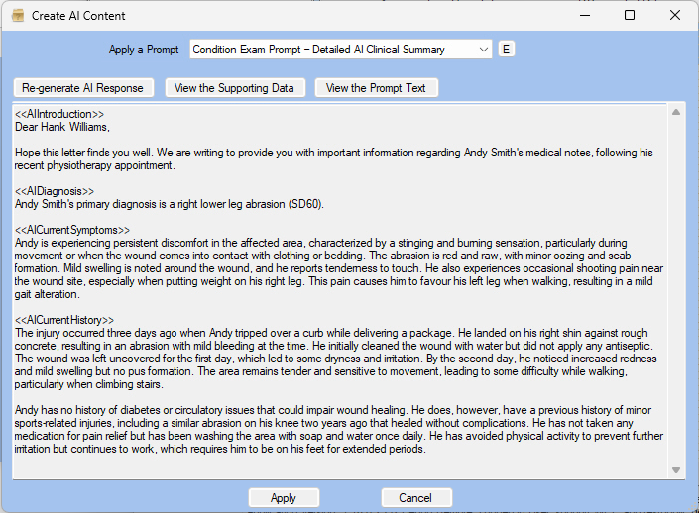
Task: Place cursor on the <<AIDiagnosis>> tag
Action: 55,191
